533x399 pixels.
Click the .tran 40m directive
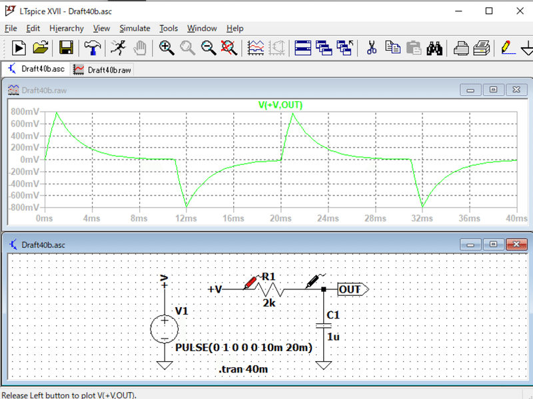tap(243, 369)
